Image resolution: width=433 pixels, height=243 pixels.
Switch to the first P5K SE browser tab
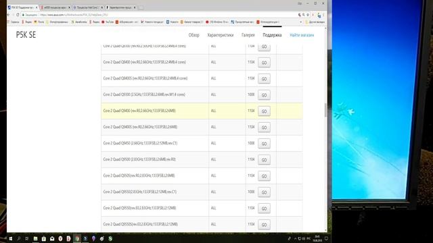[x=22, y=7]
